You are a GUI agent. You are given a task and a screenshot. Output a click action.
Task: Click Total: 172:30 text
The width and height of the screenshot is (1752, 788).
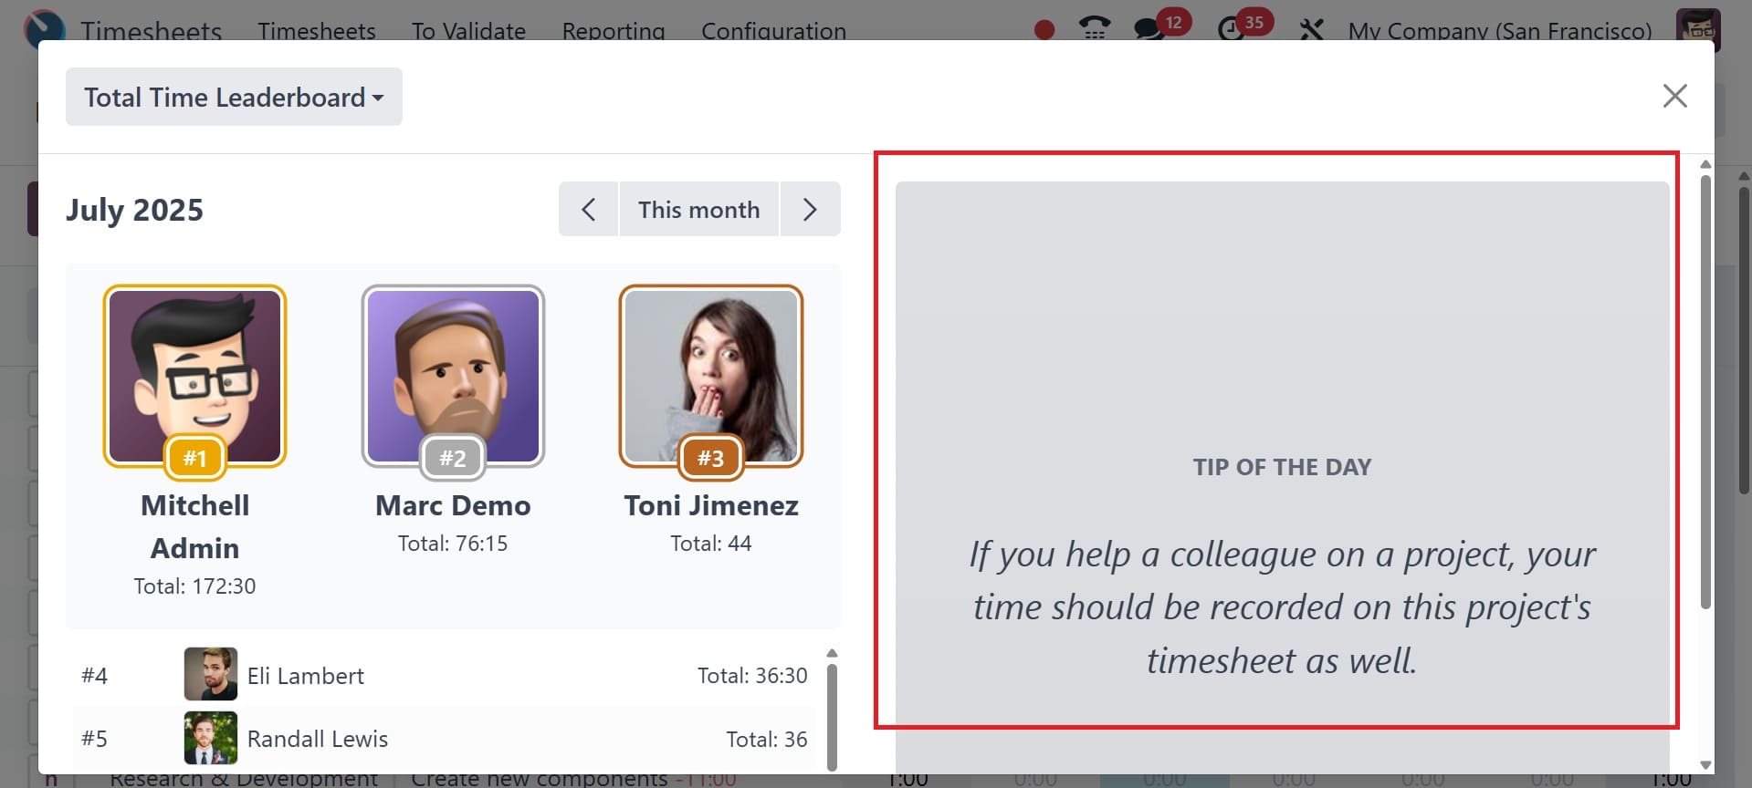[194, 586]
